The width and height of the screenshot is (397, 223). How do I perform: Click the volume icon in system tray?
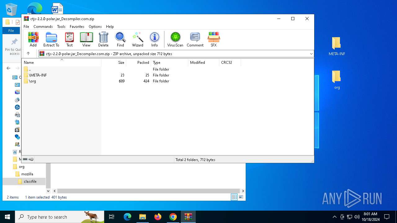[x=357, y=217]
